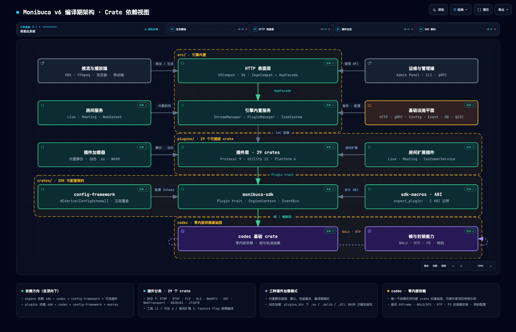Click the 100% zoom level readout

tap(480, 266)
